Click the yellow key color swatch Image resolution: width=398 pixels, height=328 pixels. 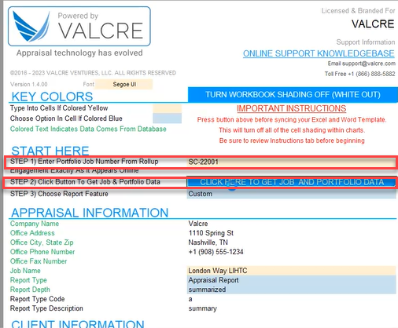(x=168, y=108)
